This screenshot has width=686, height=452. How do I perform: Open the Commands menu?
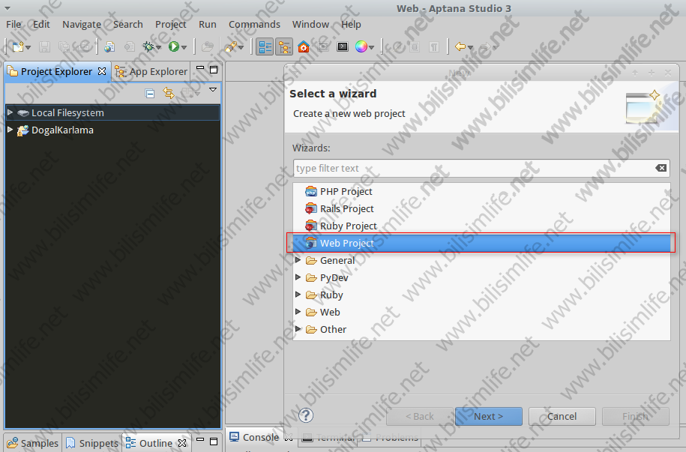(254, 24)
